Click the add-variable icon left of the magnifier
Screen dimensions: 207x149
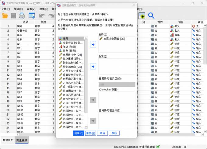point(142,16)
